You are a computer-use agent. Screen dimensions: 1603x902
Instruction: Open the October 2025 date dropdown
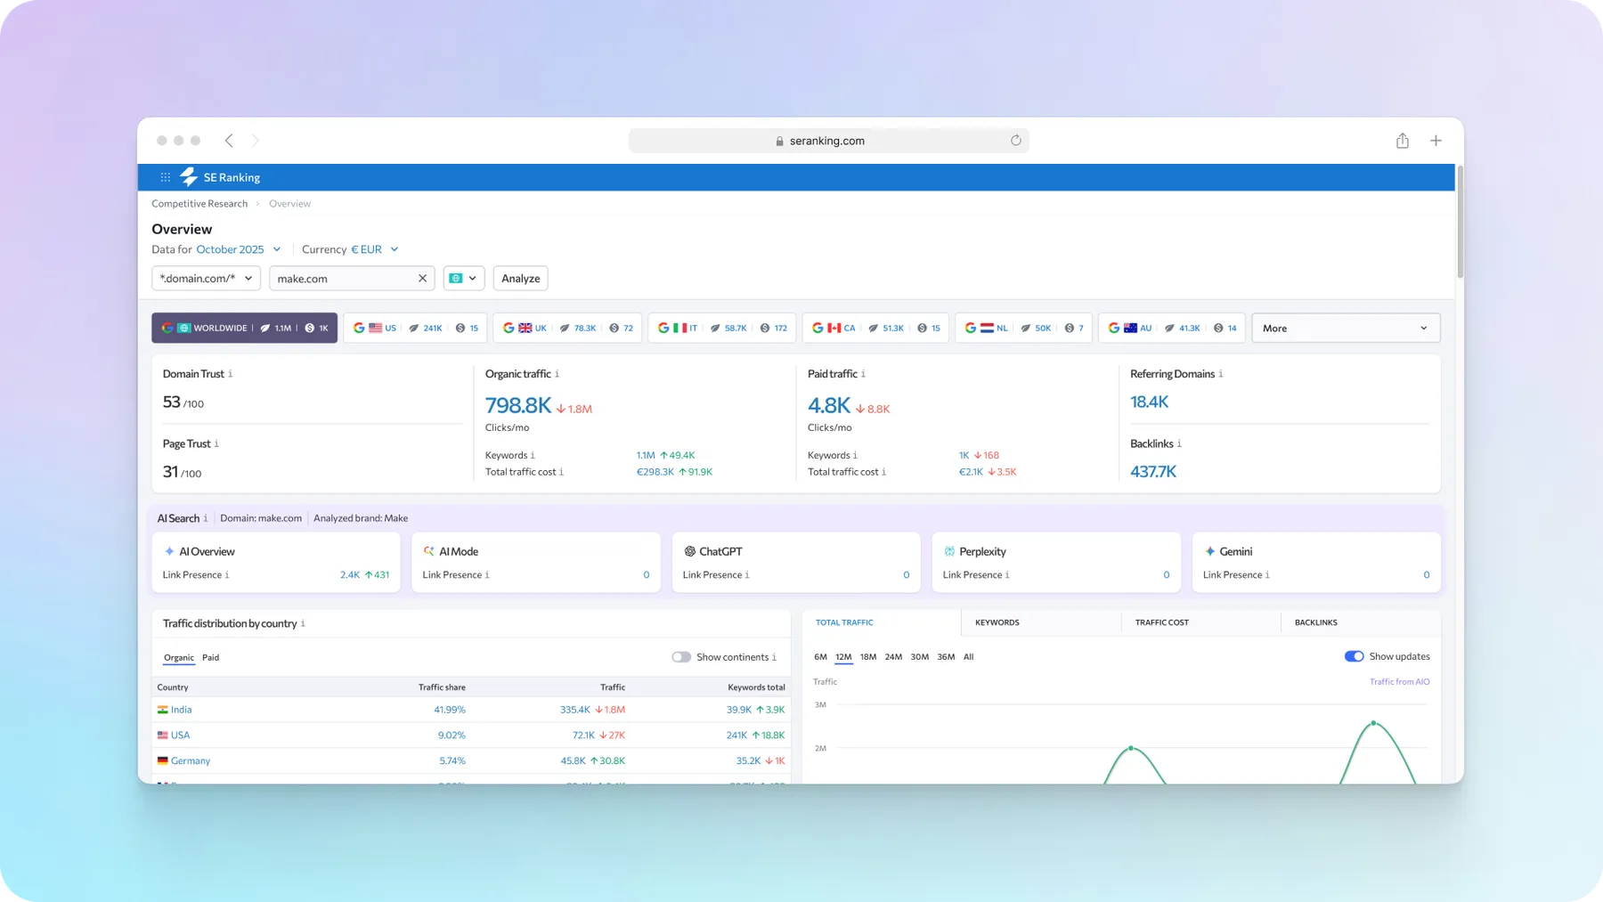tap(238, 249)
